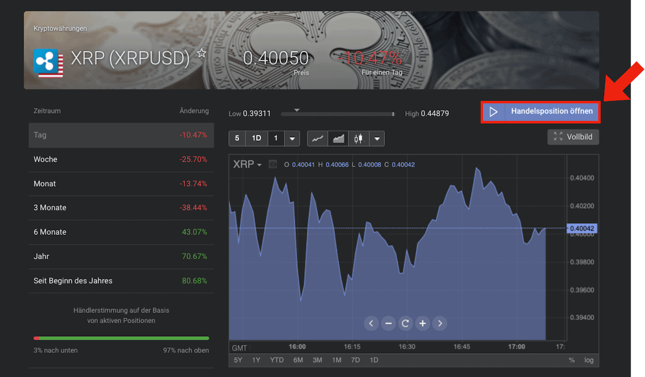The height and width of the screenshot is (377, 645).
Task: Open the chart type dropdown arrow
Action: (x=377, y=138)
